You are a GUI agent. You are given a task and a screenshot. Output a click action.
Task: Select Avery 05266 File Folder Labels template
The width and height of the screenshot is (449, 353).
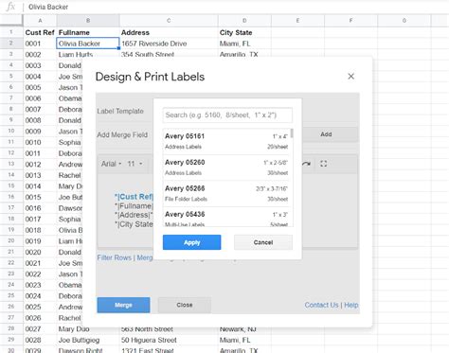point(226,194)
